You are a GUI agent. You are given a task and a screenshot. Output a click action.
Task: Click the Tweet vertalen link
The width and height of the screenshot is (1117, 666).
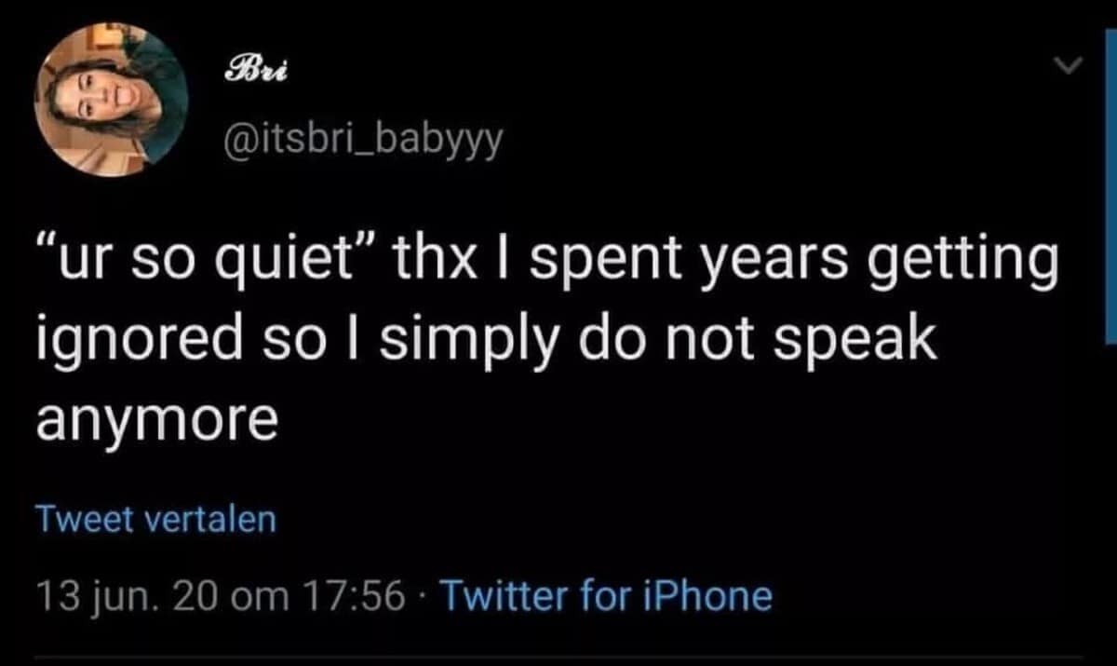pos(156,520)
